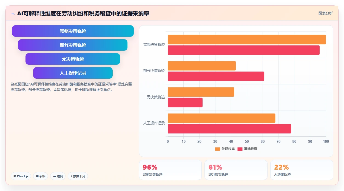Click the 进度 tag chip
344x191 pixels.
click(x=58, y=176)
